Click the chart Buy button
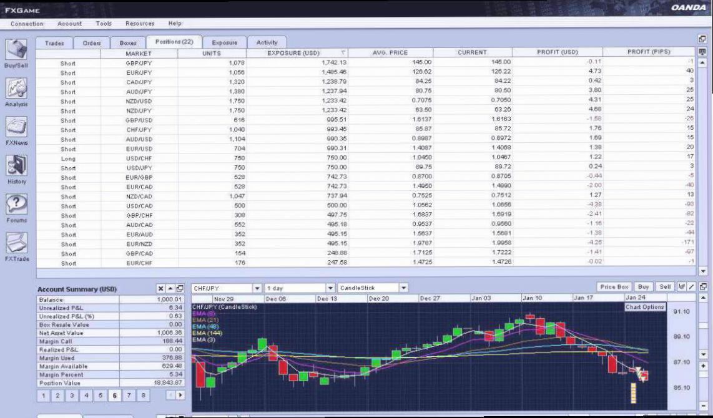 [643, 287]
